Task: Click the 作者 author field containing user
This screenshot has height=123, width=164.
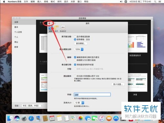Action: click(x=92, y=95)
